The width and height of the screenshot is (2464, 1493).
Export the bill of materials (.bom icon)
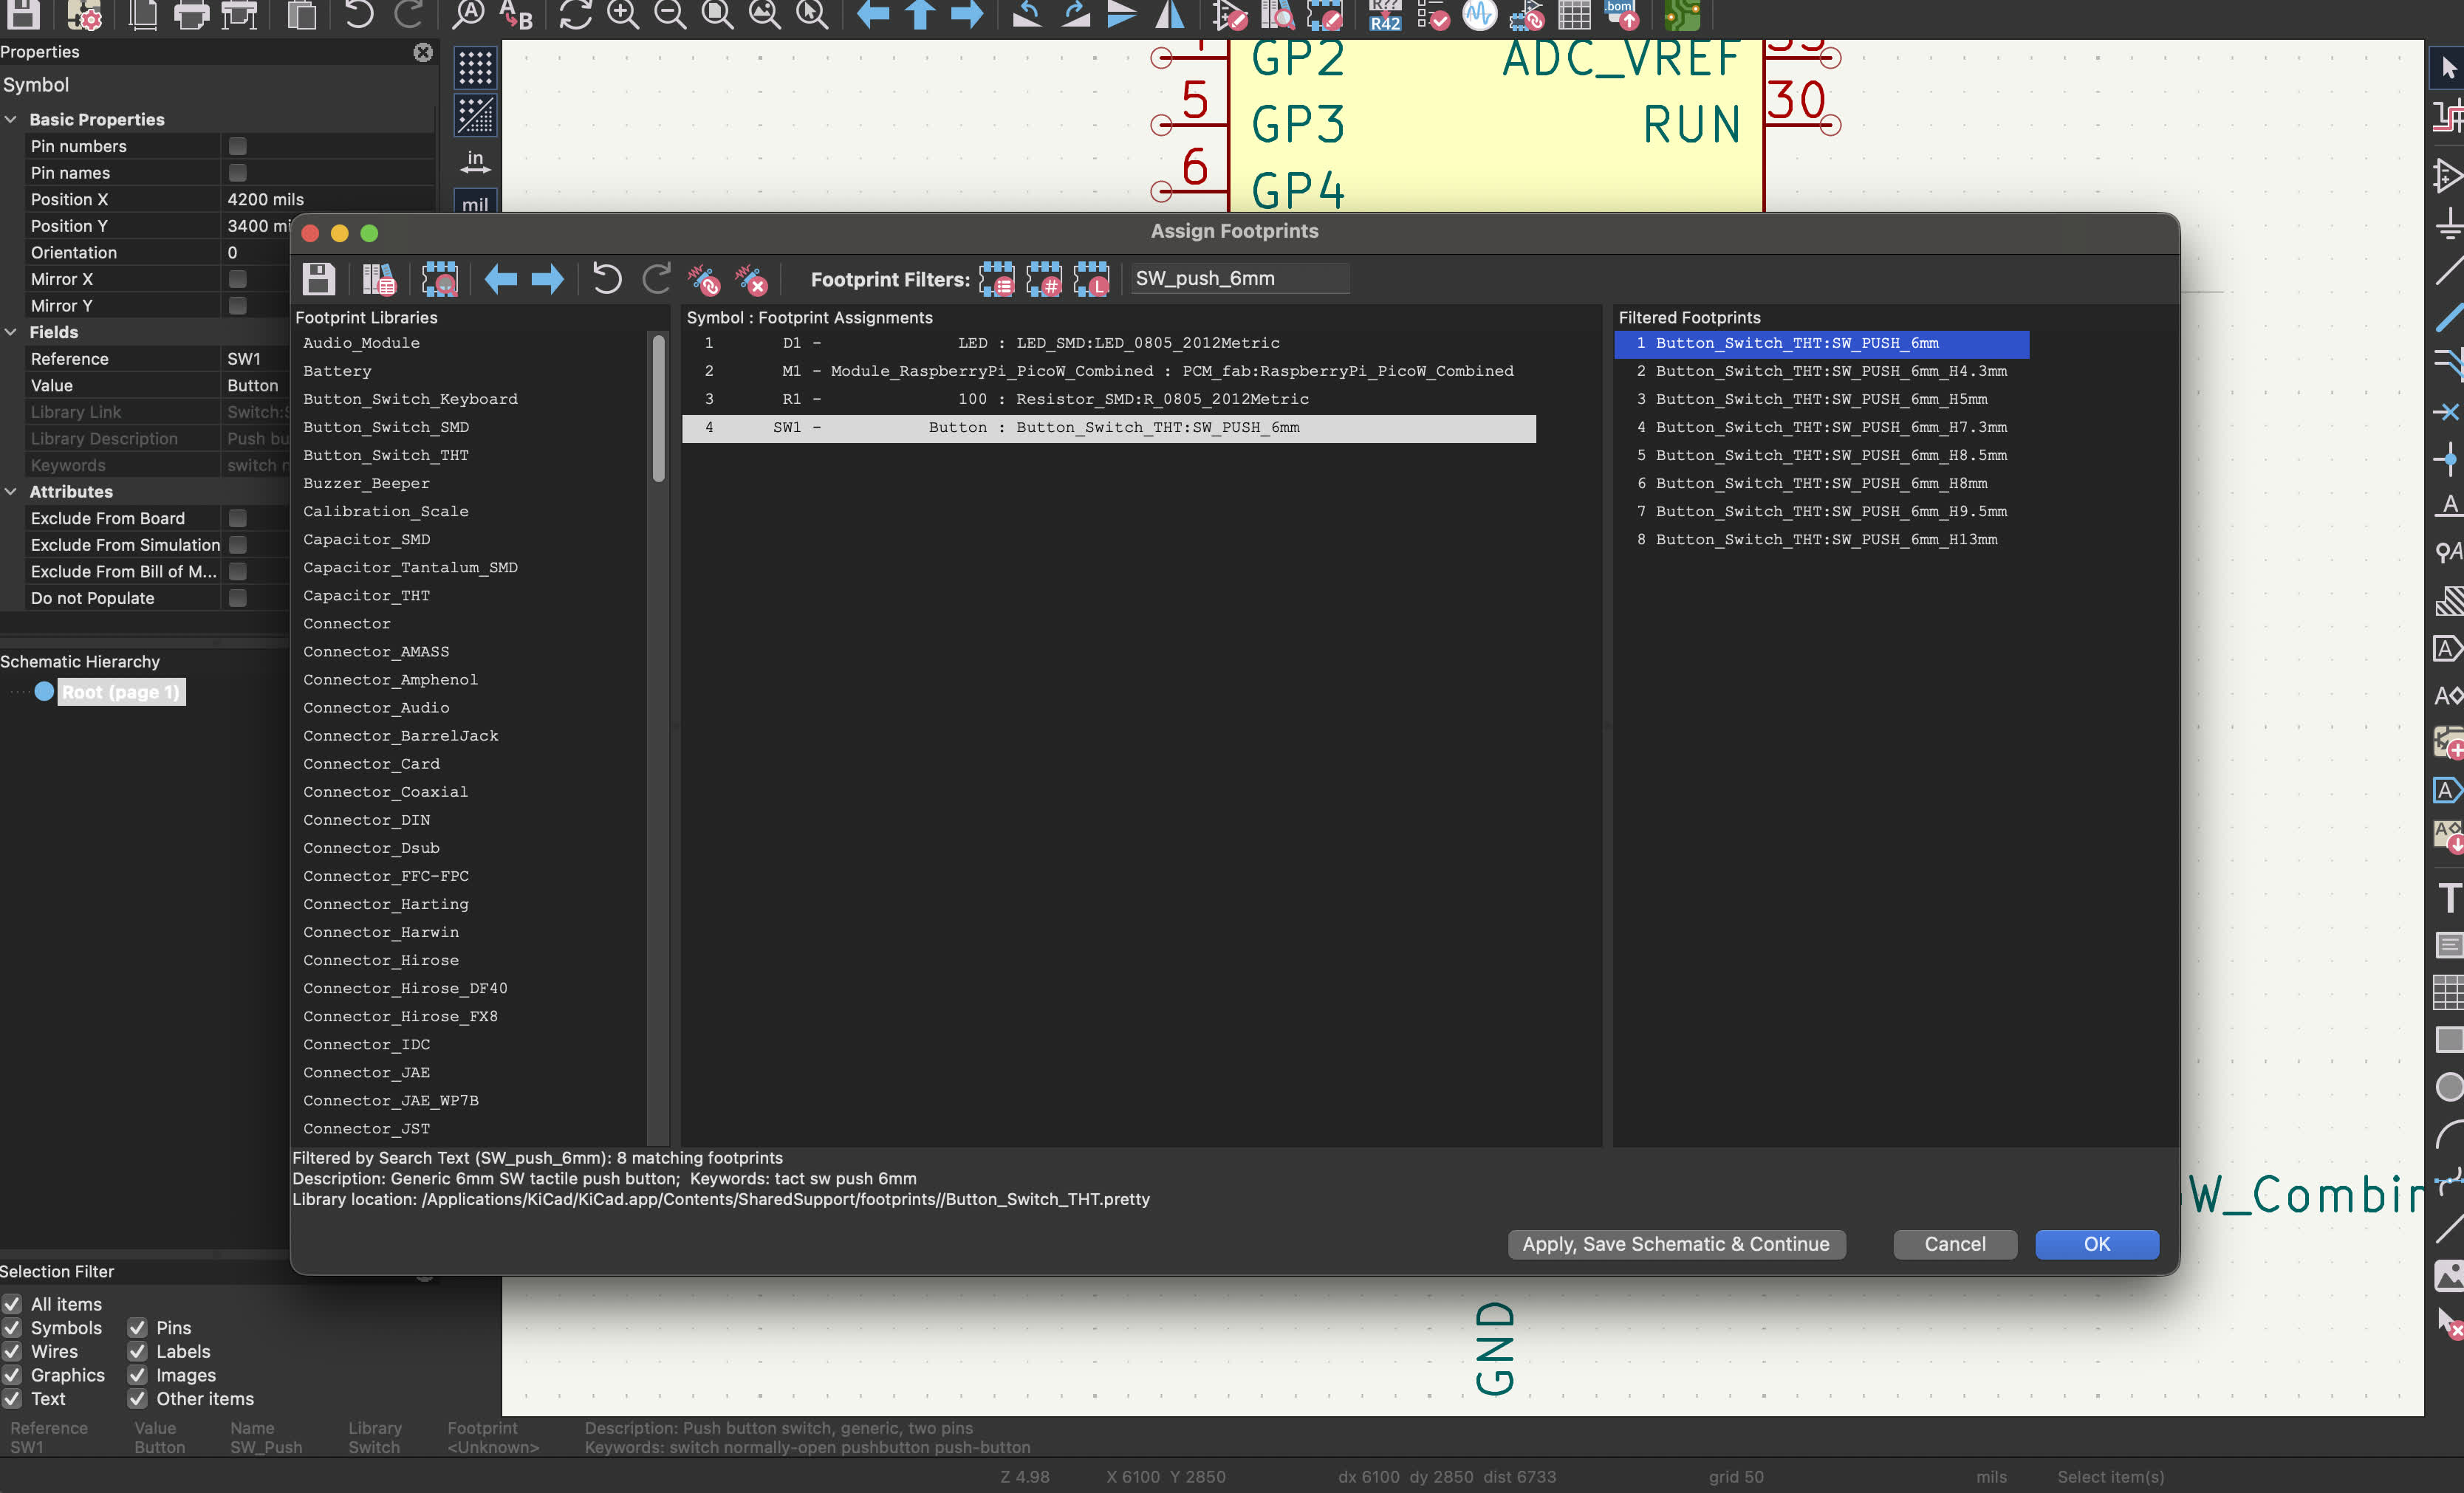(1620, 15)
